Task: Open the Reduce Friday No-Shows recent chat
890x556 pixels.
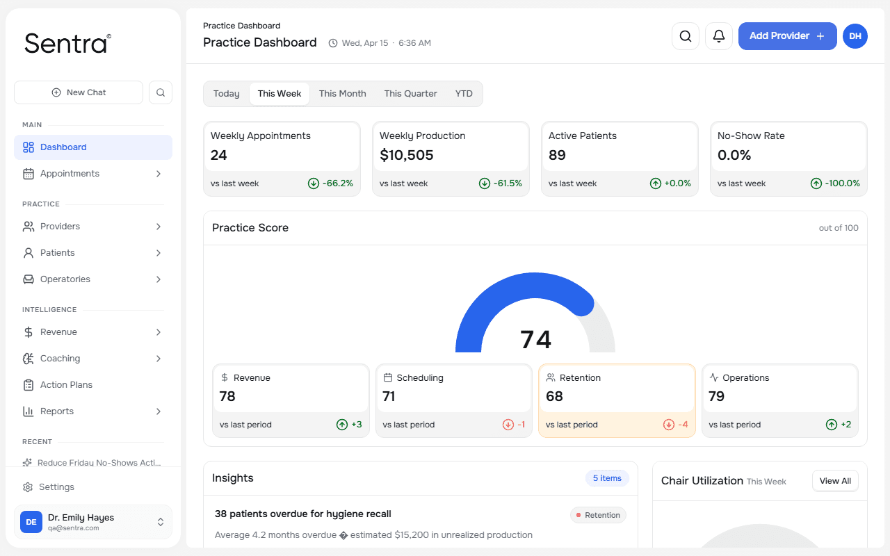Action: coord(93,463)
